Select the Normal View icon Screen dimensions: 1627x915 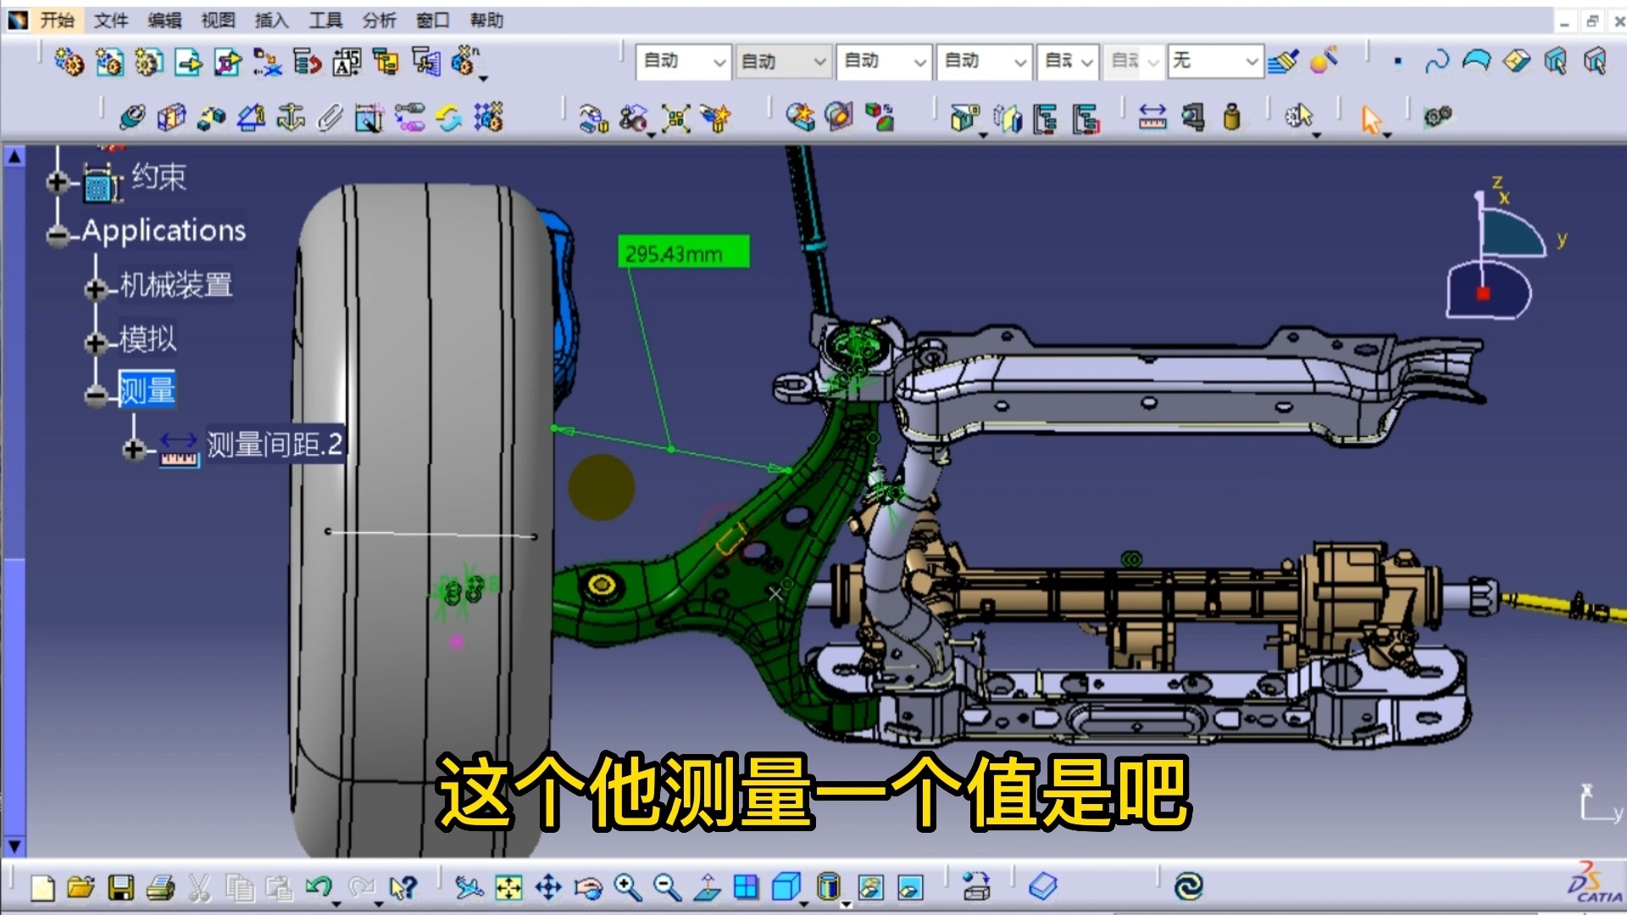click(707, 887)
